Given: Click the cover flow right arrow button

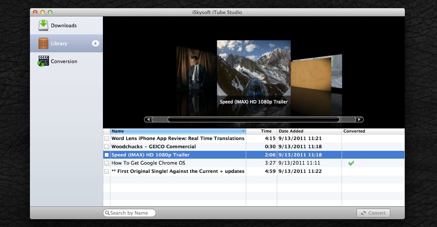Looking at the screenshot, I should point(359,119).
